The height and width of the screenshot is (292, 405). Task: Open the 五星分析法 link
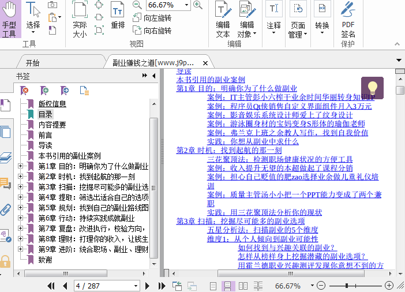pos(262,230)
